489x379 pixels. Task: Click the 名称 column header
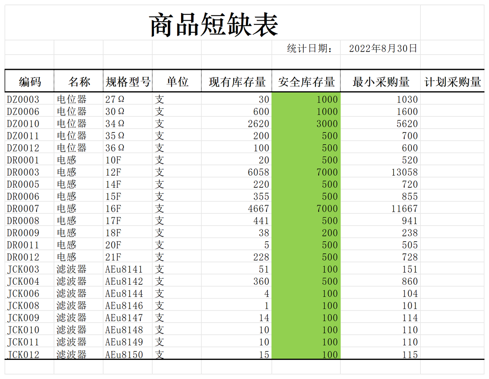pyautogui.click(x=79, y=81)
